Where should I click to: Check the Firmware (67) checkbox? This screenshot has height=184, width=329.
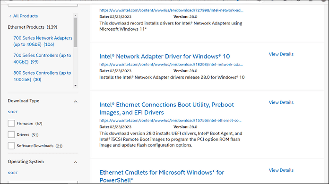[11, 124]
